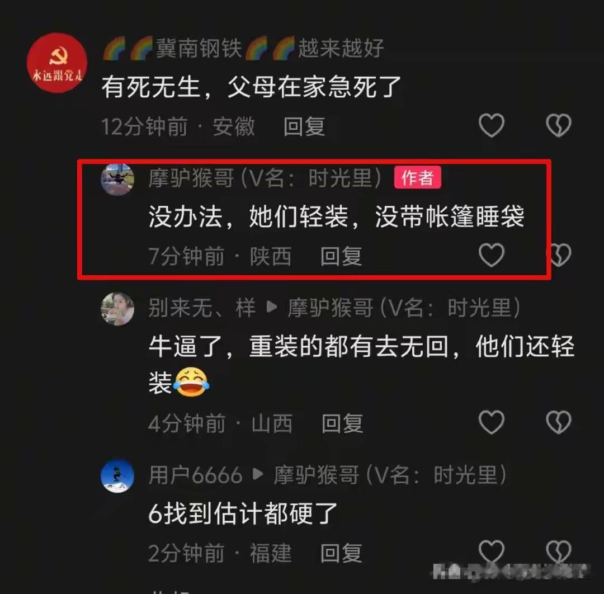Open username 冀南钢铁 越来越好

click(243, 49)
